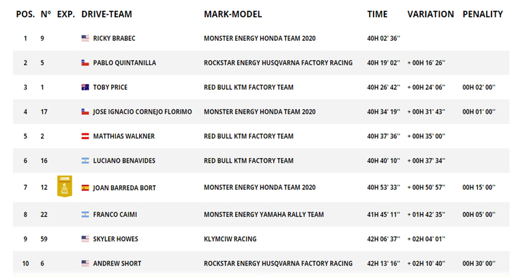525x277 pixels.
Task: Open Andrew Short's rider entry
Action: point(117,263)
